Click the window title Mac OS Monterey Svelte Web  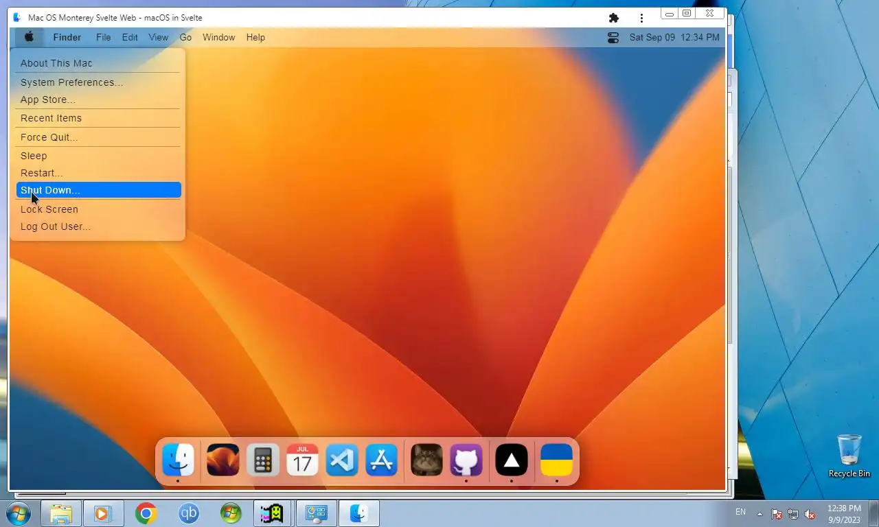[115, 18]
